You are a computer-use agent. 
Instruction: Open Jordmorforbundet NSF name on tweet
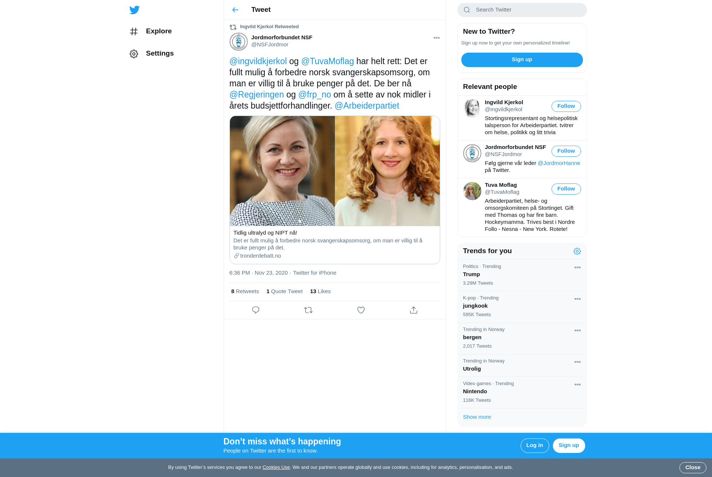click(282, 37)
